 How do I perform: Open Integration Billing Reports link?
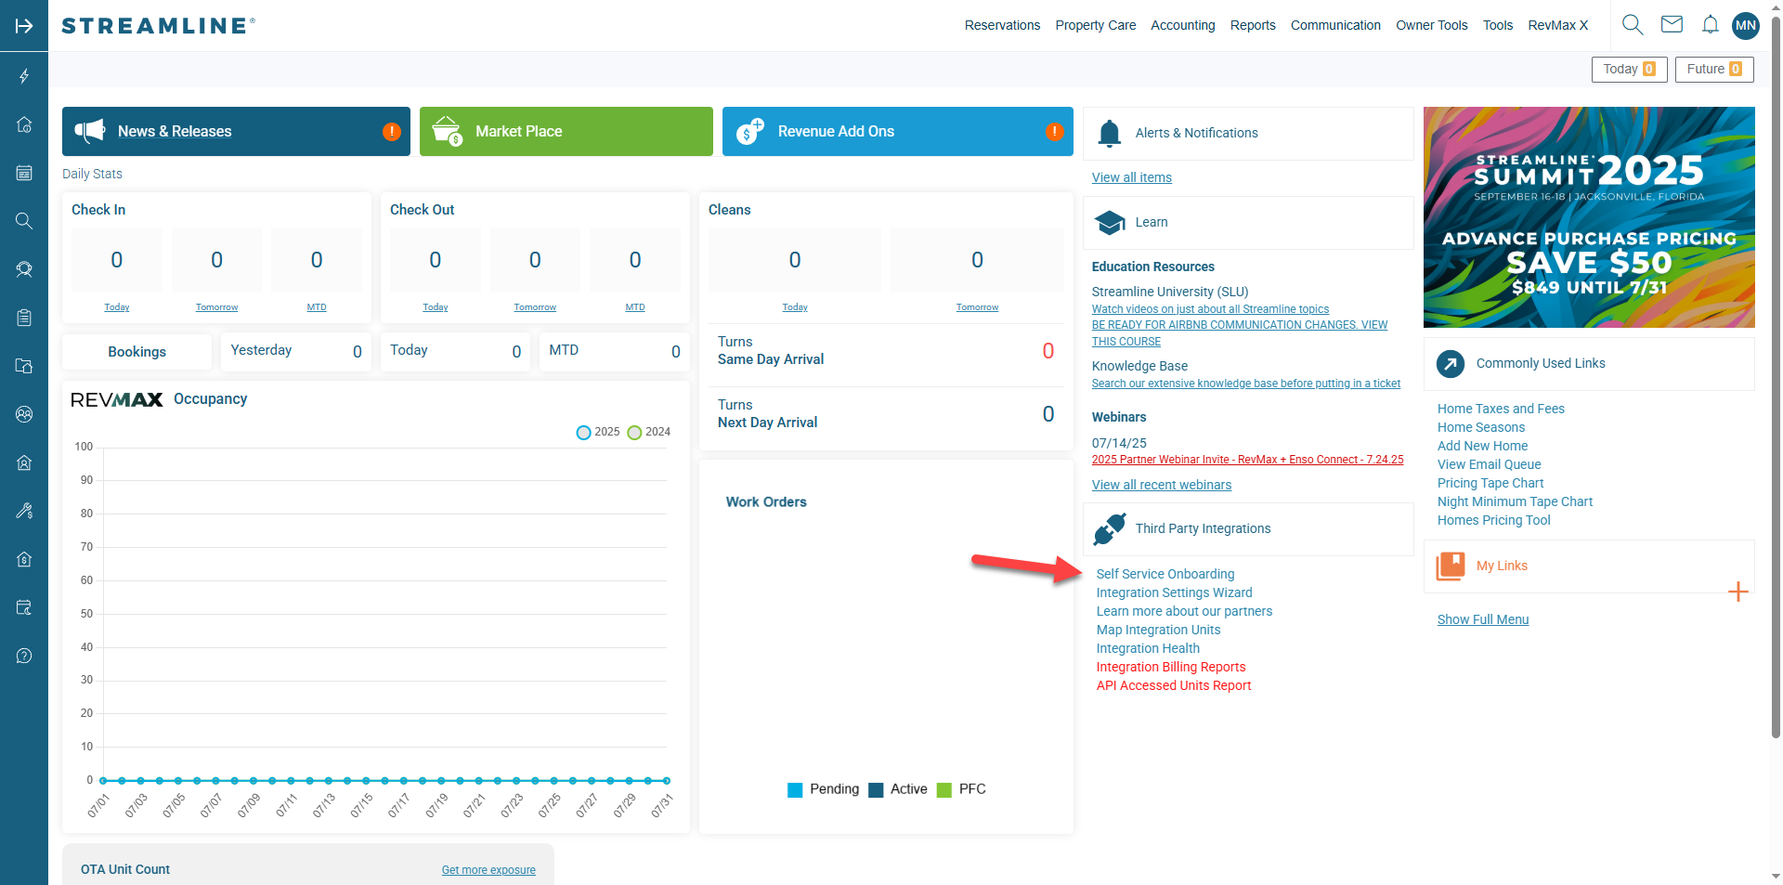(1171, 667)
